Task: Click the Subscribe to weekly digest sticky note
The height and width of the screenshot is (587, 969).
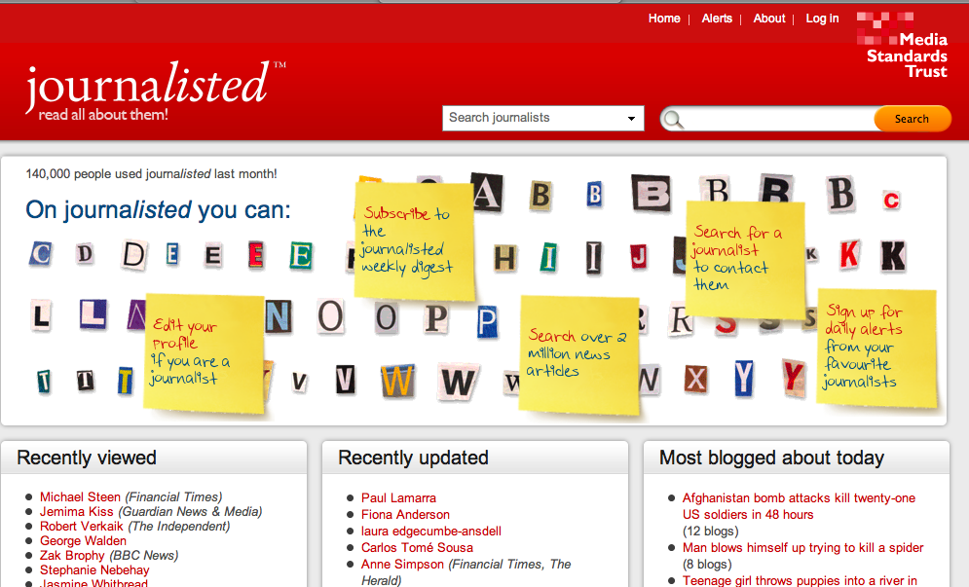Action: [414, 241]
